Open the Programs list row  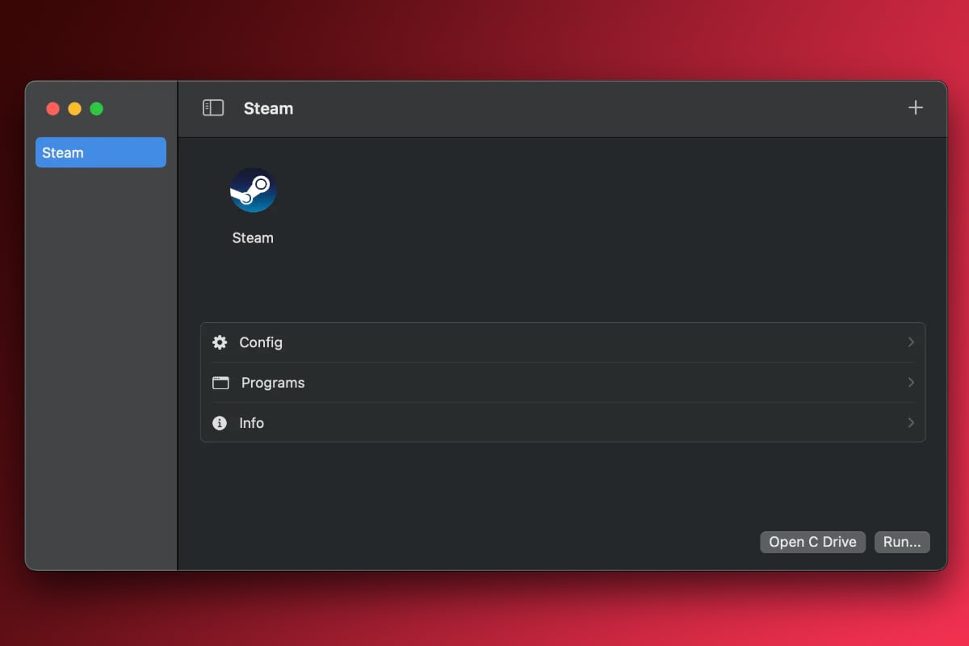click(563, 383)
